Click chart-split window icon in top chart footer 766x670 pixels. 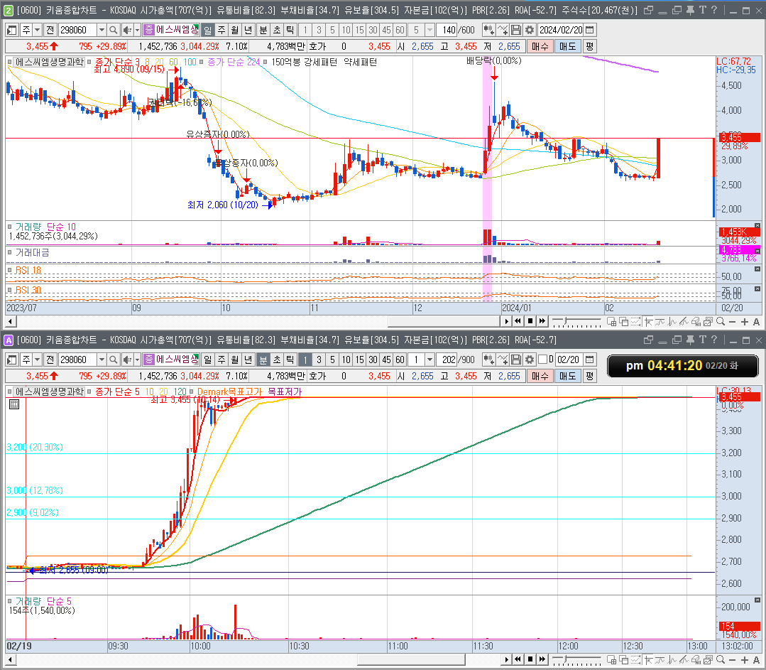click(612, 321)
